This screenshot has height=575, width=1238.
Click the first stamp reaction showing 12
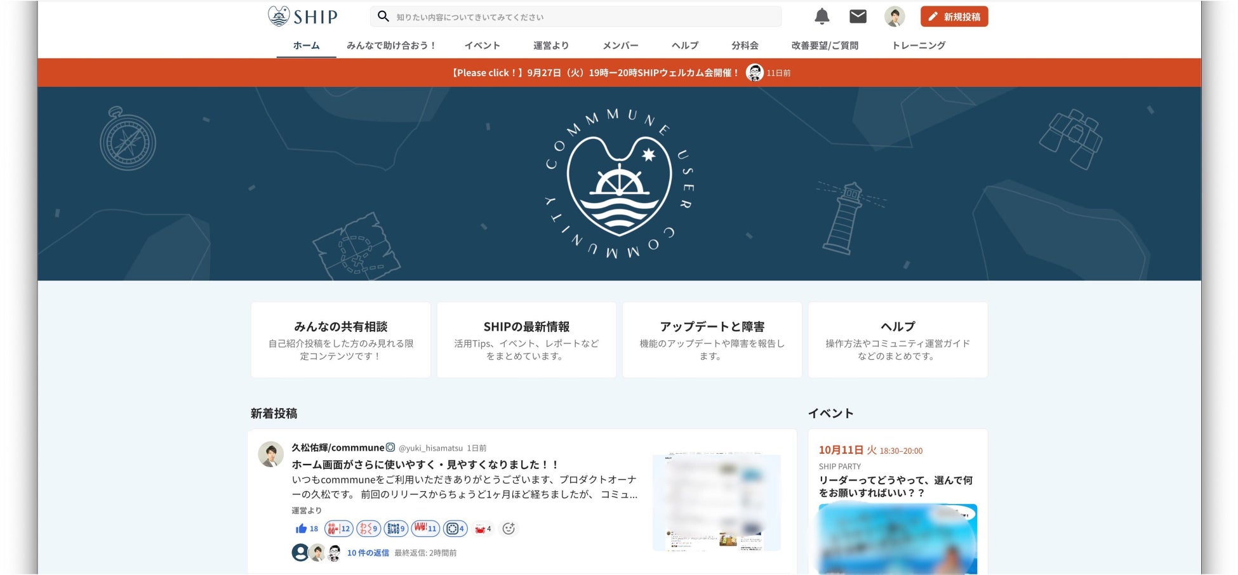coord(338,529)
